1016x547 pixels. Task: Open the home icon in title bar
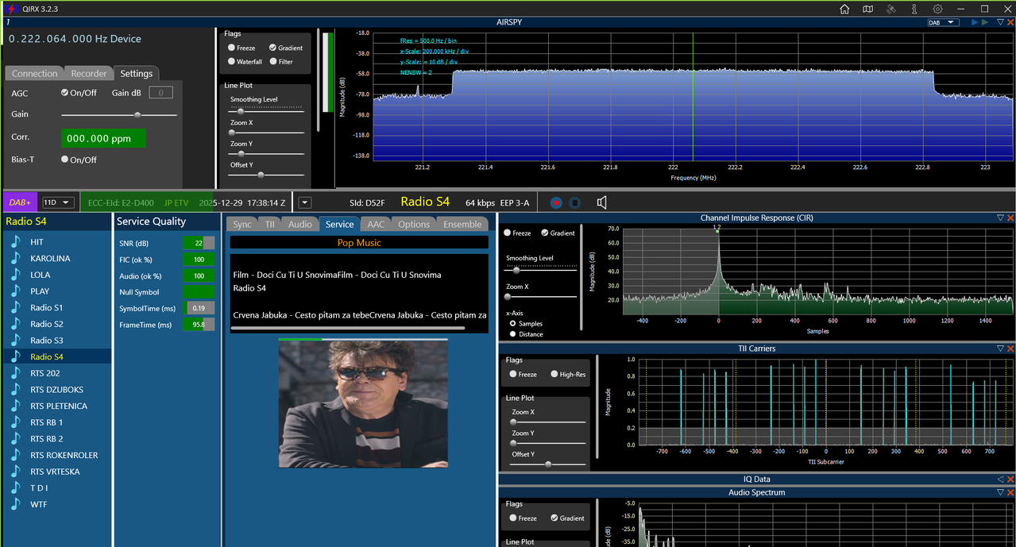pyautogui.click(x=844, y=9)
